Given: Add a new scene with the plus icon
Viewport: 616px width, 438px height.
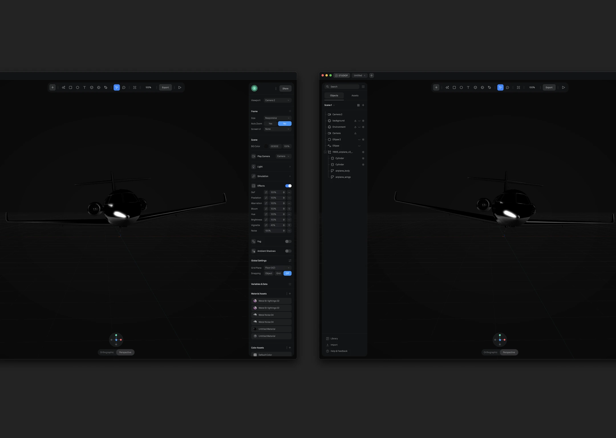Looking at the screenshot, I should point(363,105).
